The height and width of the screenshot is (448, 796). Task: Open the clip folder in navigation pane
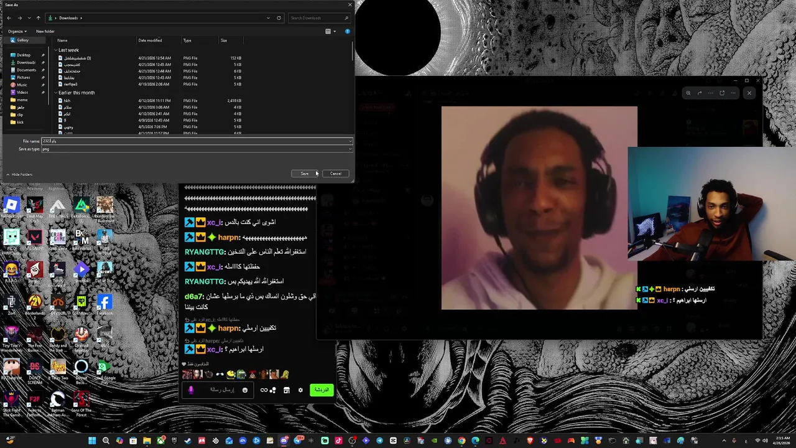pyautogui.click(x=20, y=114)
